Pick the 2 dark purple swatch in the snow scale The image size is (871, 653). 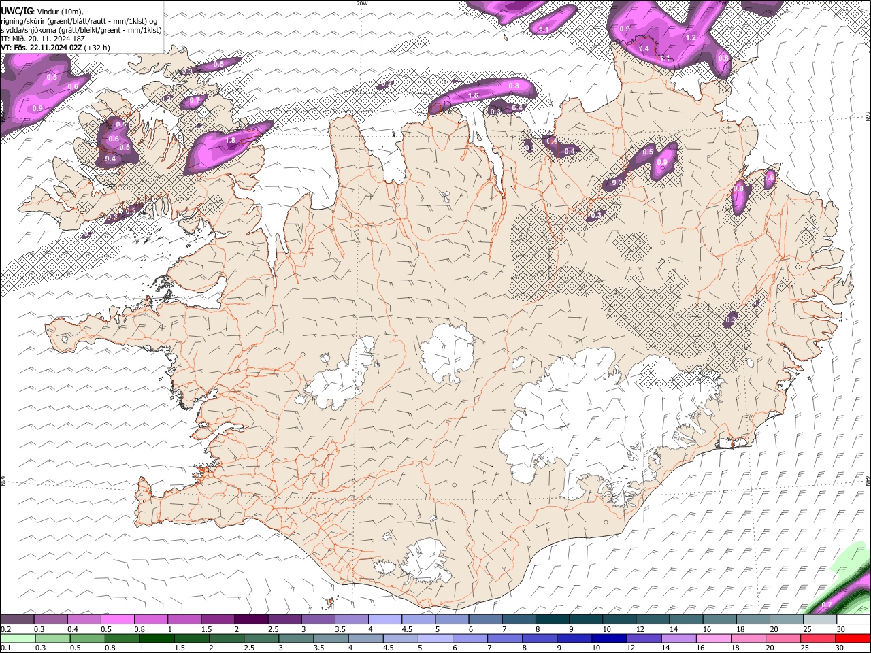click(251, 620)
